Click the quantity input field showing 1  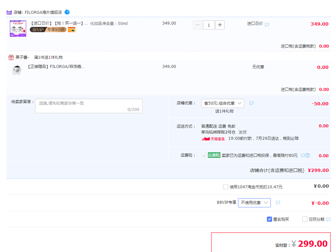[209, 25]
